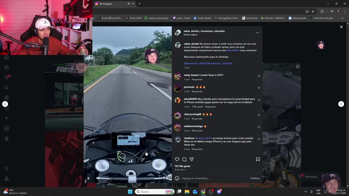Viewport: 349px width, 196px height.
Task: Show tagged people icon on the video
Action: click(88, 178)
